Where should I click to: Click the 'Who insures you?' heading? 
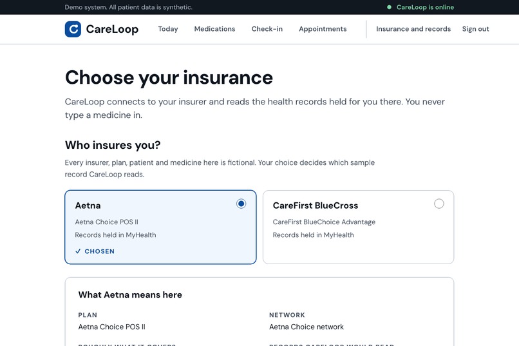click(113, 145)
